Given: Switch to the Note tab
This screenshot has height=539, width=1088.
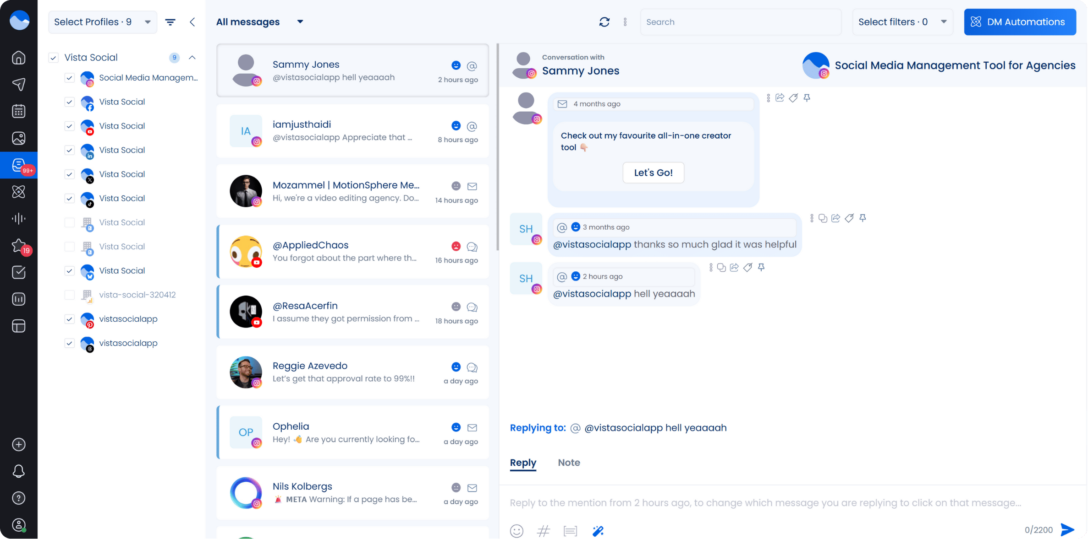Looking at the screenshot, I should (x=569, y=463).
